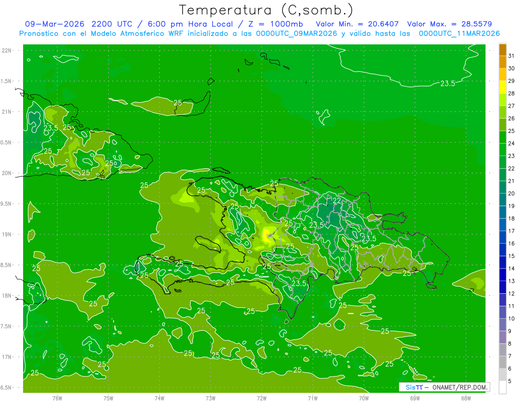
Task: Click the 20N latitude axis label
Action: click(7, 173)
